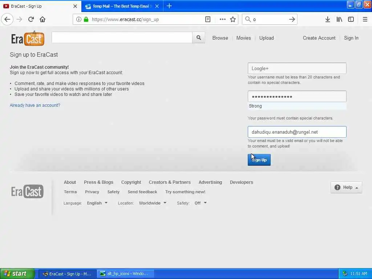Image resolution: width=372 pixels, height=279 pixels.
Task: Switch to EraCast taskbar window button
Action: [x=67, y=274]
